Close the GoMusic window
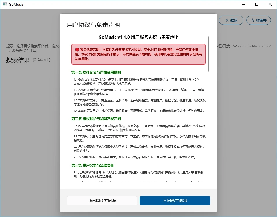The height and width of the screenshot is (217, 277). (x=270, y=4)
